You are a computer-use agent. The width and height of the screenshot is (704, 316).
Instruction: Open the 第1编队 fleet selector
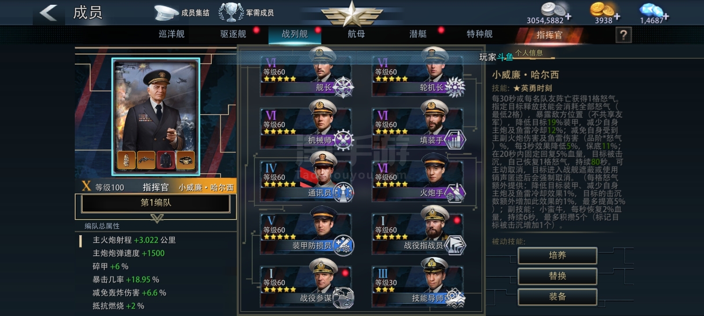(156, 203)
